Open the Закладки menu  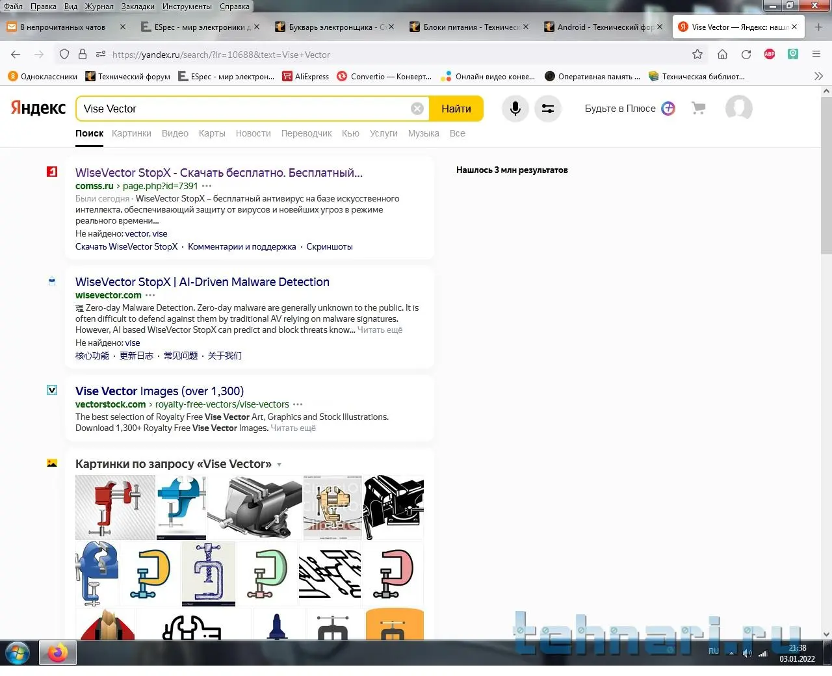click(x=138, y=6)
